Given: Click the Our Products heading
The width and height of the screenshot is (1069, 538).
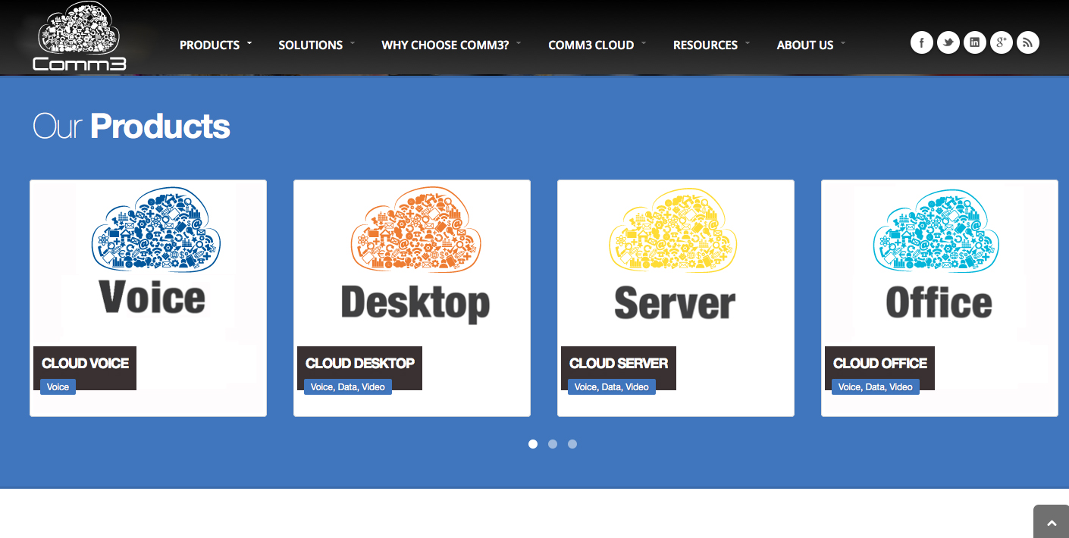Looking at the screenshot, I should (x=132, y=126).
